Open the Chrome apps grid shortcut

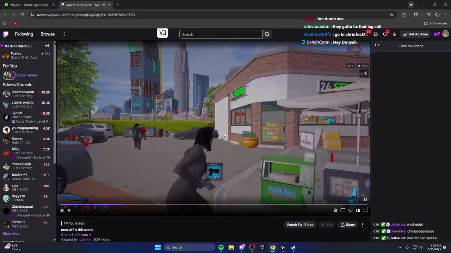[5, 24]
